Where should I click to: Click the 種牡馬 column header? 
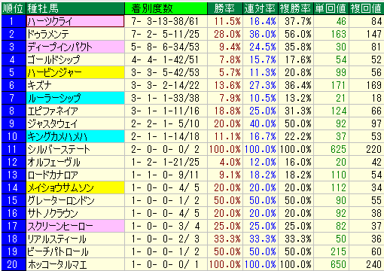[75, 8]
